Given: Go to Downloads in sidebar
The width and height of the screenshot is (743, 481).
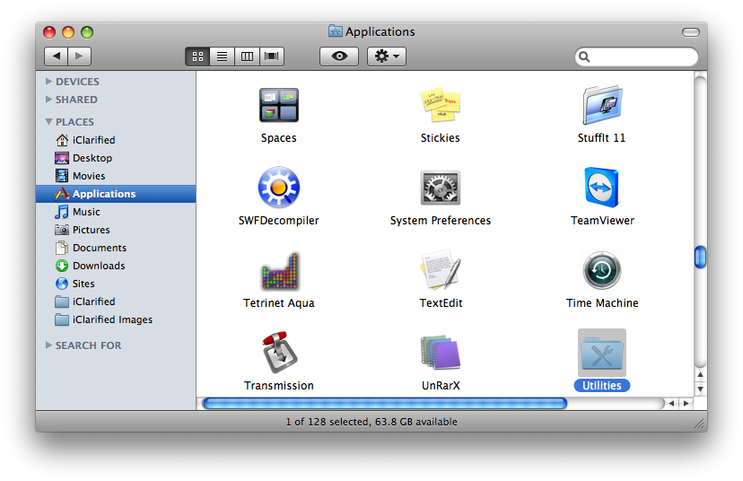Looking at the screenshot, I should click(98, 266).
